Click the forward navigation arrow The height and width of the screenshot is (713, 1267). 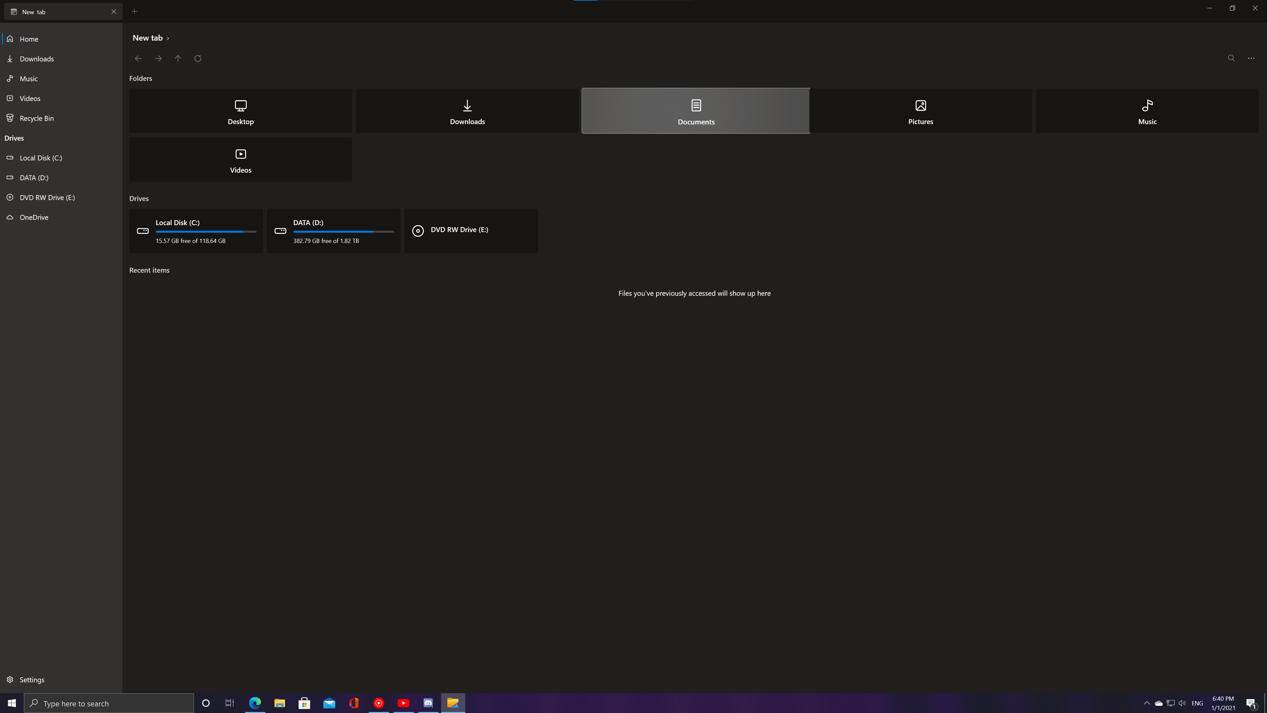coord(158,58)
